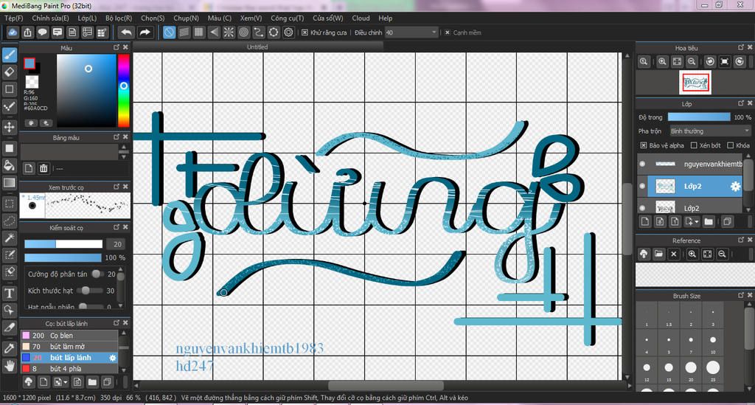Uncheck the Bảo vệ alpha checkbox

[643, 145]
